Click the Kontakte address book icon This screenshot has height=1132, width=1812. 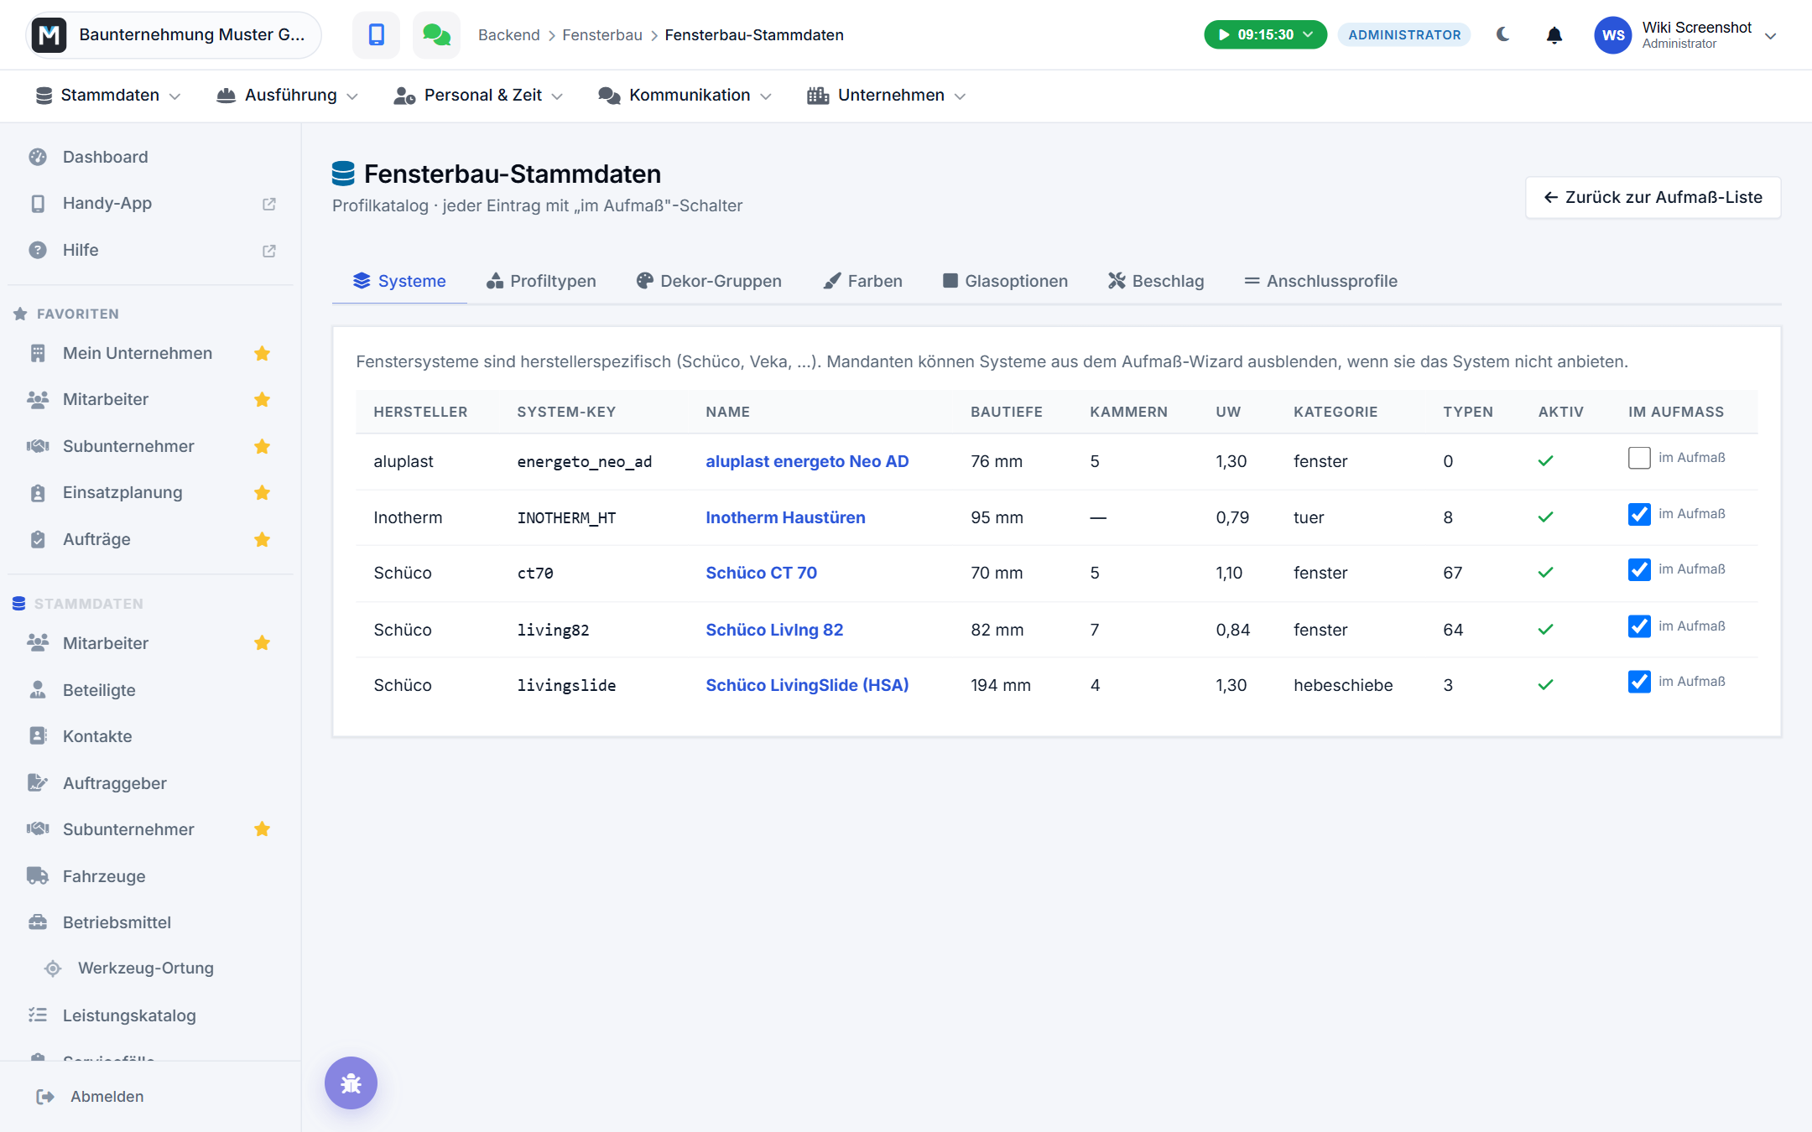(x=38, y=735)
